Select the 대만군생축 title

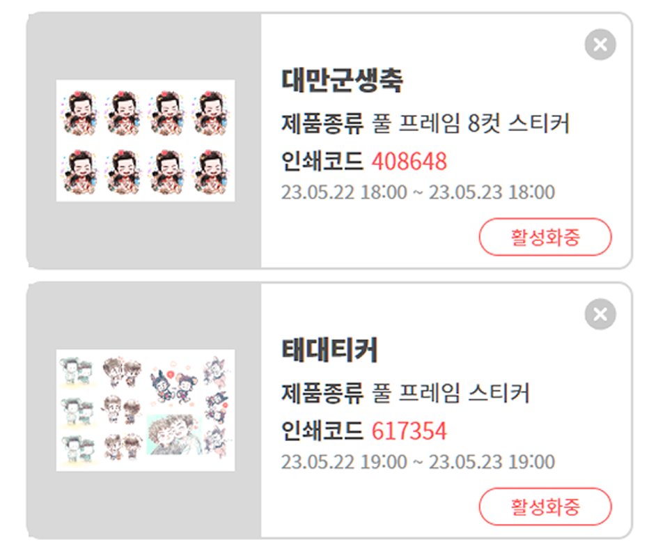pyautogui.click(x=342, y=80)
